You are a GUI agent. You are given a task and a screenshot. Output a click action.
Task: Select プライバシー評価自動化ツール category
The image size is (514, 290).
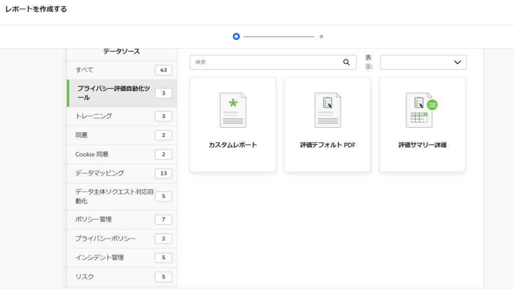[121, 93]
